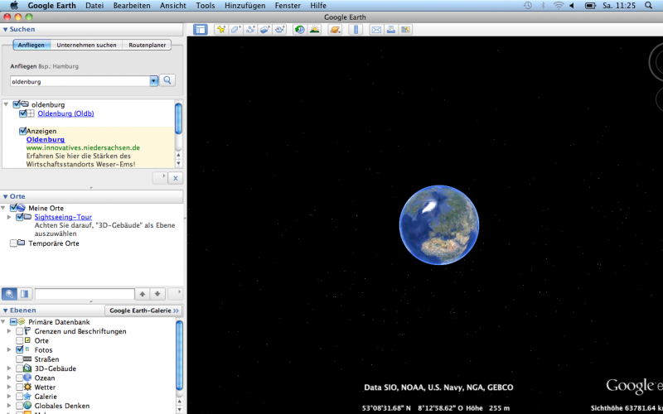Click the email envelope icon

376,30
